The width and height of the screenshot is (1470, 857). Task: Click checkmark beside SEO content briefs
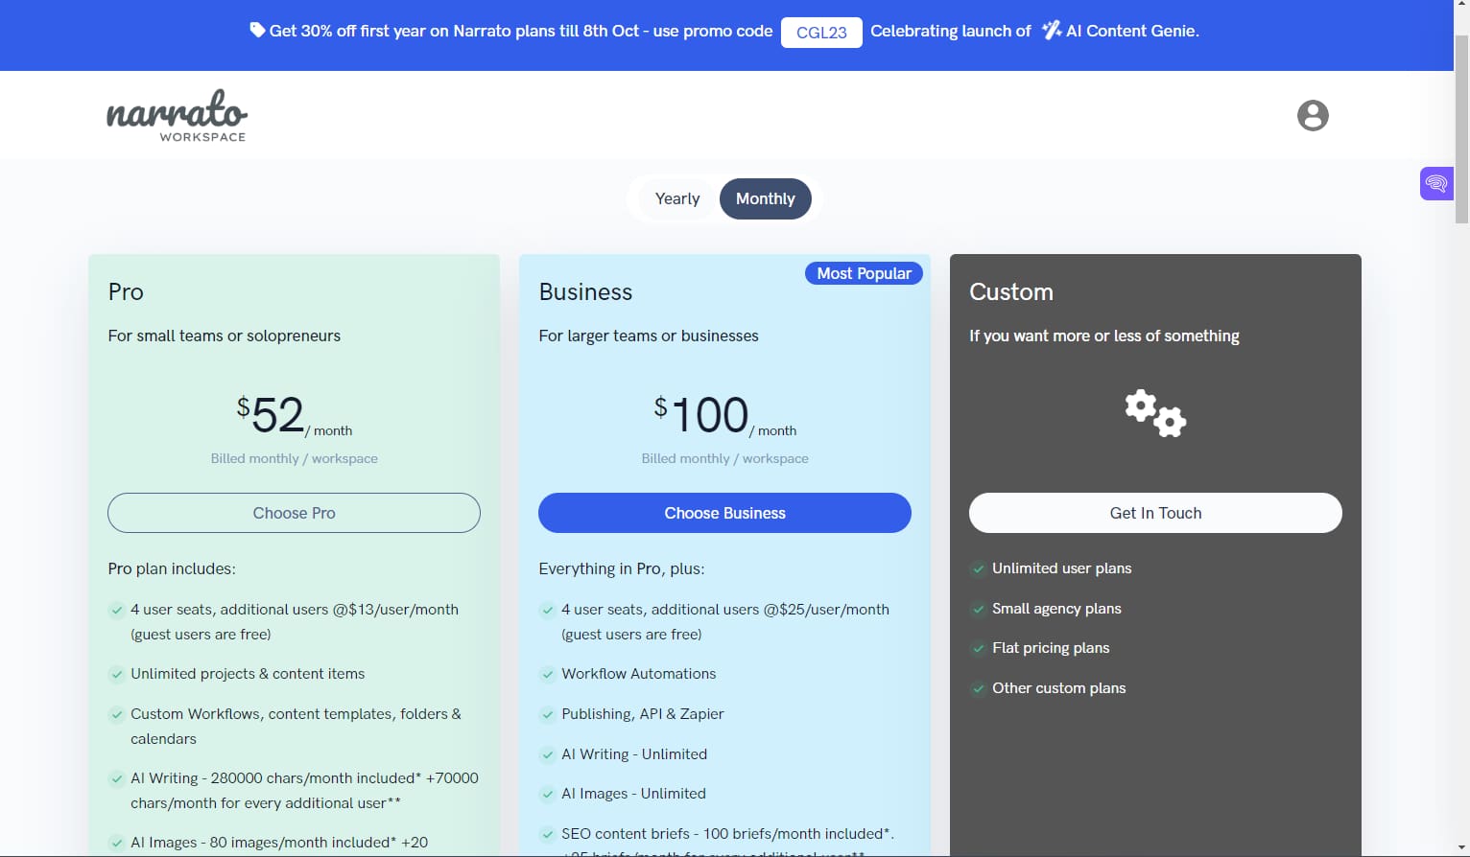click(547, 835)
